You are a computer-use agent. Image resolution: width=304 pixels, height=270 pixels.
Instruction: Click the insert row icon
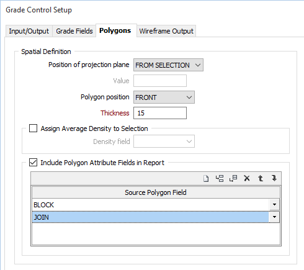coord(220,178)
